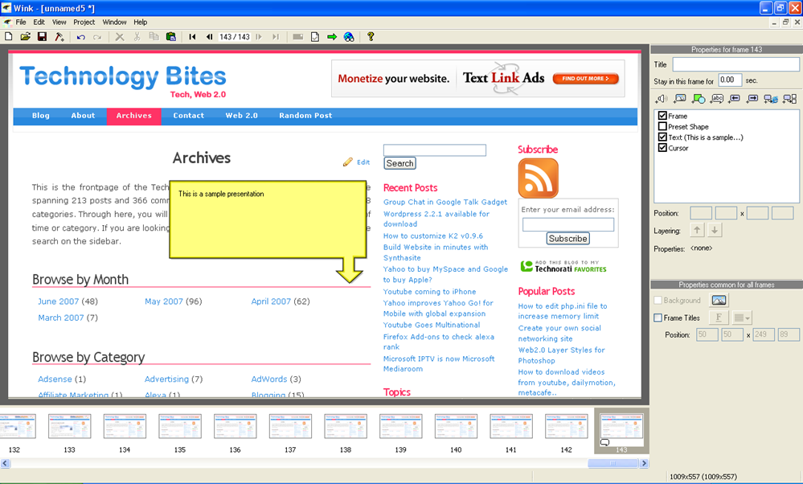Click the scissors Cut icon
Screen dimensions: 803x484
(x=137, y=37)
